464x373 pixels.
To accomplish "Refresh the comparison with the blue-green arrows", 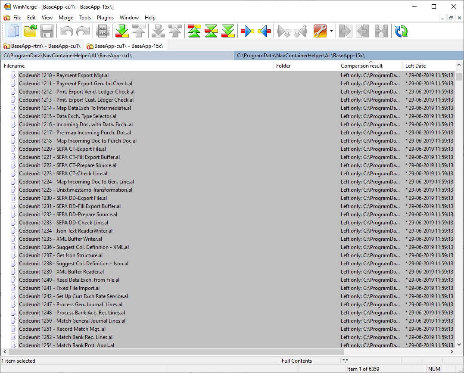I will click(x=401, y=31).
